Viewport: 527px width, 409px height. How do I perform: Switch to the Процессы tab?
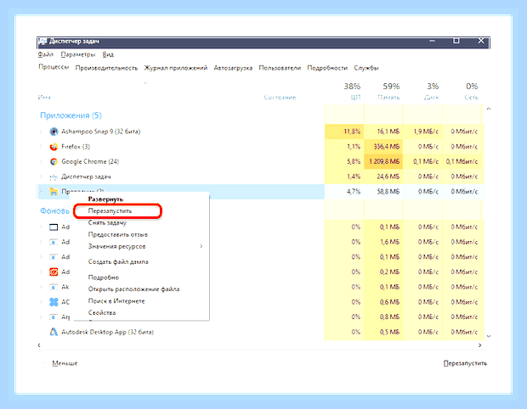point(54,67)
